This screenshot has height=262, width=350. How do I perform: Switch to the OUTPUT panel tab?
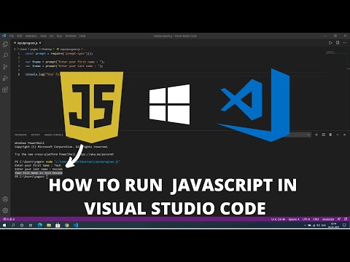(x=35, y=135)
